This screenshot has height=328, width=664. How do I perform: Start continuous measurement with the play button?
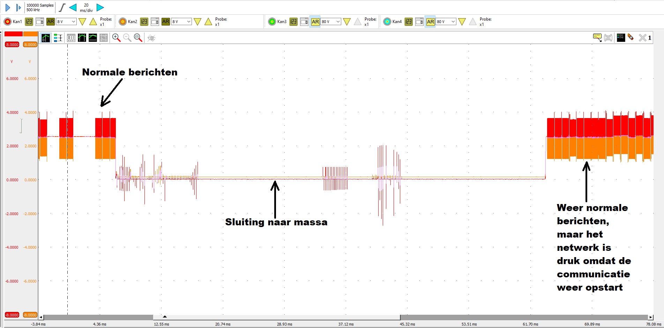point(8,7)
